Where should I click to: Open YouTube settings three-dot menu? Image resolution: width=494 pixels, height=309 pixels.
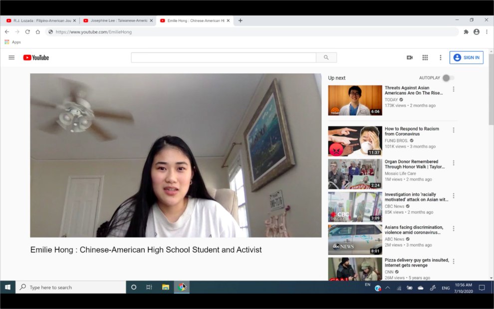point(441,57)
